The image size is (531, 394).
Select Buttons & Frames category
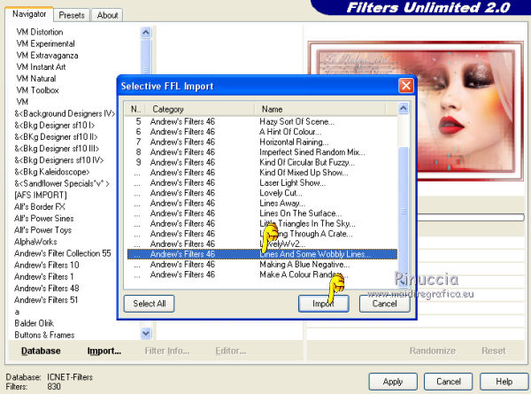coord(44,335)
